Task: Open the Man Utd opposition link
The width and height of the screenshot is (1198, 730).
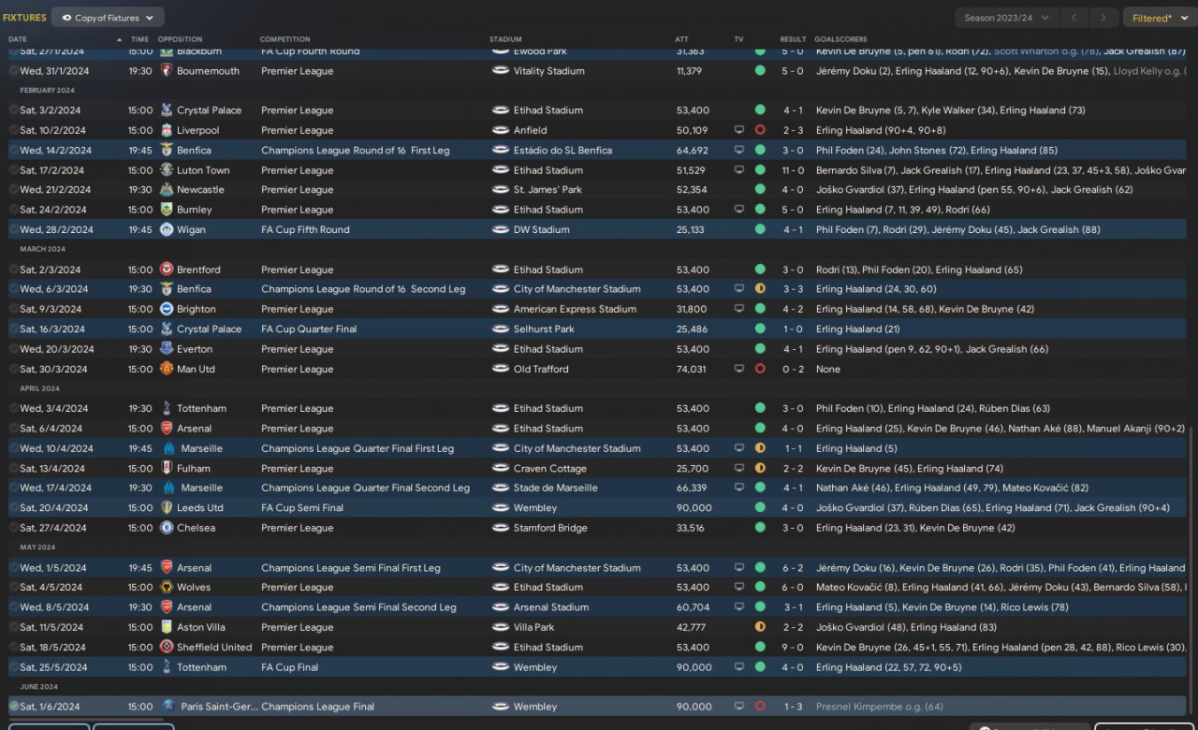Action: pos(196,369)
